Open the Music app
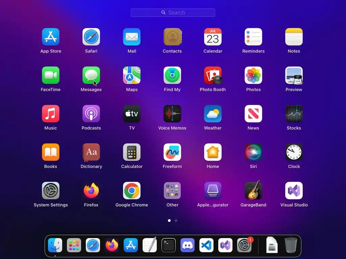The width and height of the screenshot is (346, 259). [x=51, y=114]
